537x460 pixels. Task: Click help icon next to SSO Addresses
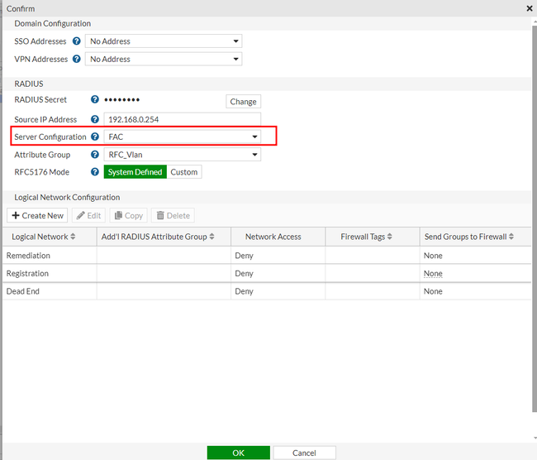tap(77, 41)
